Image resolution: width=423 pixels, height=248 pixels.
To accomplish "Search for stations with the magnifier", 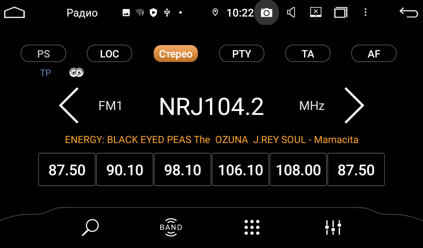I will click(90, 227).
